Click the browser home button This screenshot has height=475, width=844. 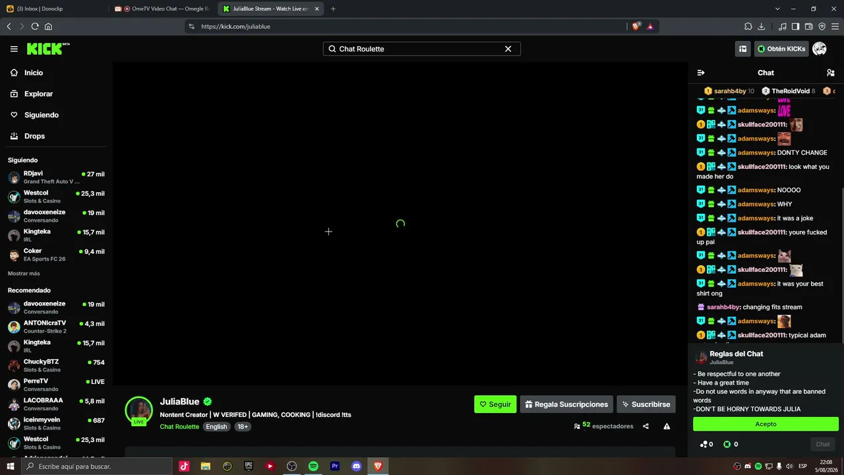coord(48,26)
